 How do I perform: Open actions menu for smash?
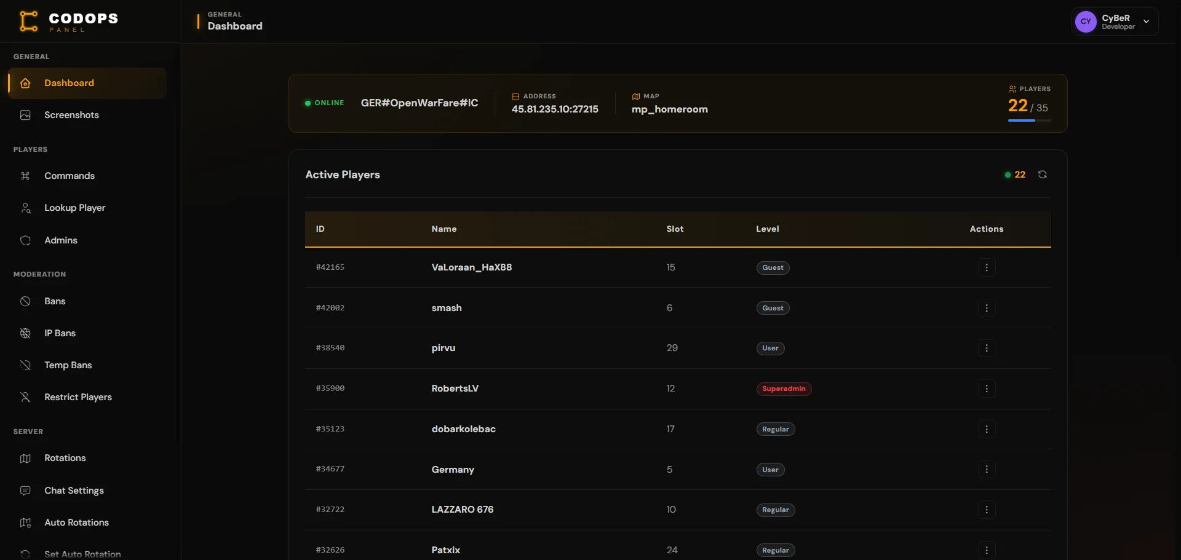coord(987,308)
